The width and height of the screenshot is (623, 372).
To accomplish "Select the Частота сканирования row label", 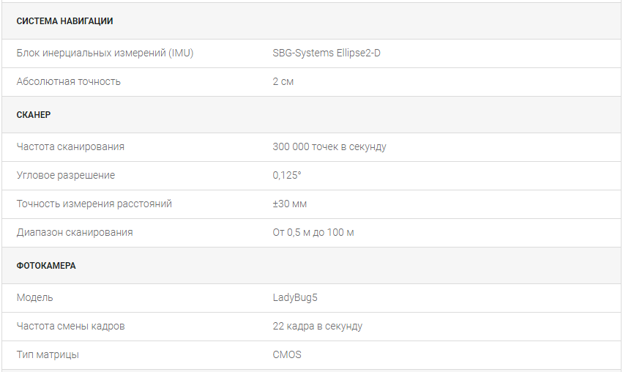I will pyautogui.click(x=70, y=146).
